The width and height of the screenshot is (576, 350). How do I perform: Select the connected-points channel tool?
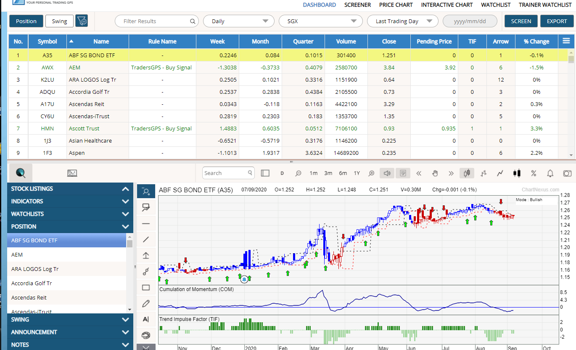click(146, 271)
